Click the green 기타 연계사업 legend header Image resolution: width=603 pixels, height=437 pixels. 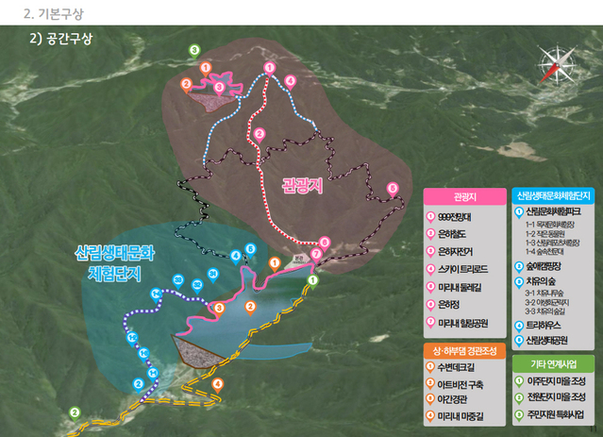point(553,363)
